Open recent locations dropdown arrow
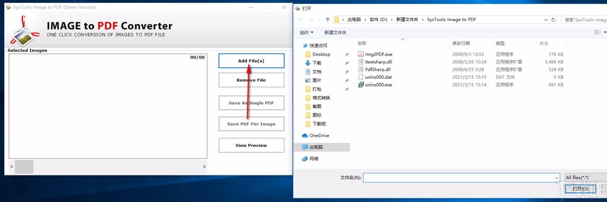607x202 pixels. pos(320,20)
